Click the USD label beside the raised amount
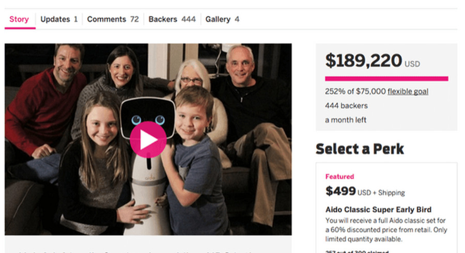The width and height of the screenshot is (465, 253). tap(412, 65)
